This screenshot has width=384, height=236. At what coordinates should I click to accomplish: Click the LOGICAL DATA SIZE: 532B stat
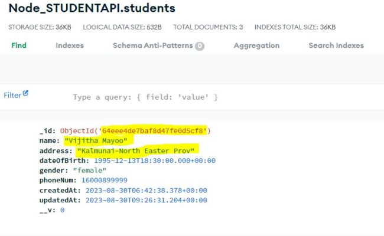pyautogui.click(x=122, y=27)
